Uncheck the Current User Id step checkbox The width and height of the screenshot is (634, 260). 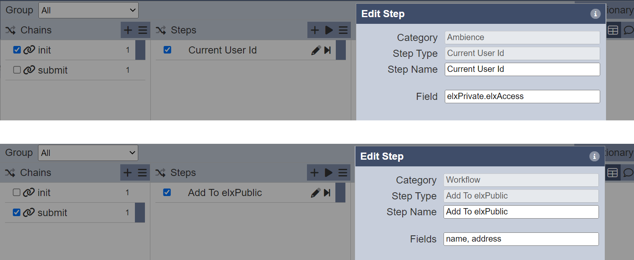click(167, 50)
